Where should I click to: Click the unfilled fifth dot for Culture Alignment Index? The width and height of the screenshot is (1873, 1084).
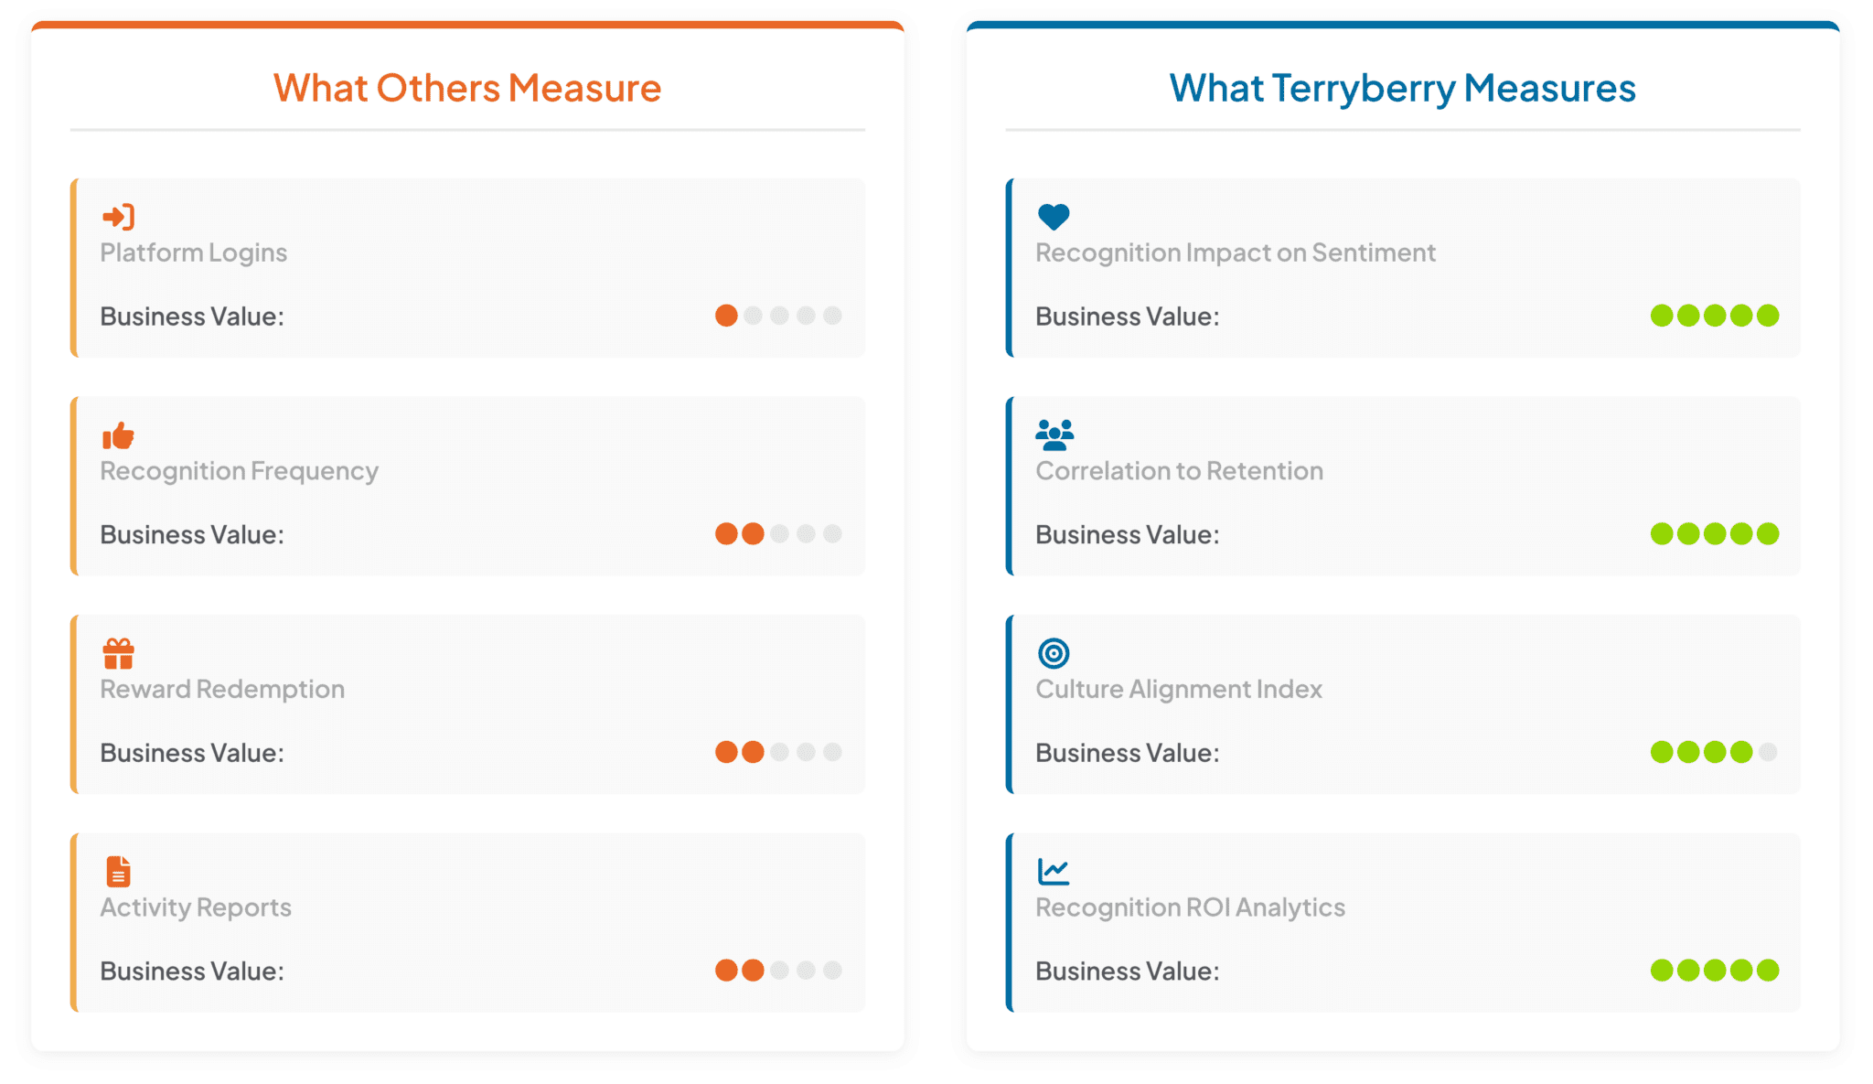coord(1768,752)
